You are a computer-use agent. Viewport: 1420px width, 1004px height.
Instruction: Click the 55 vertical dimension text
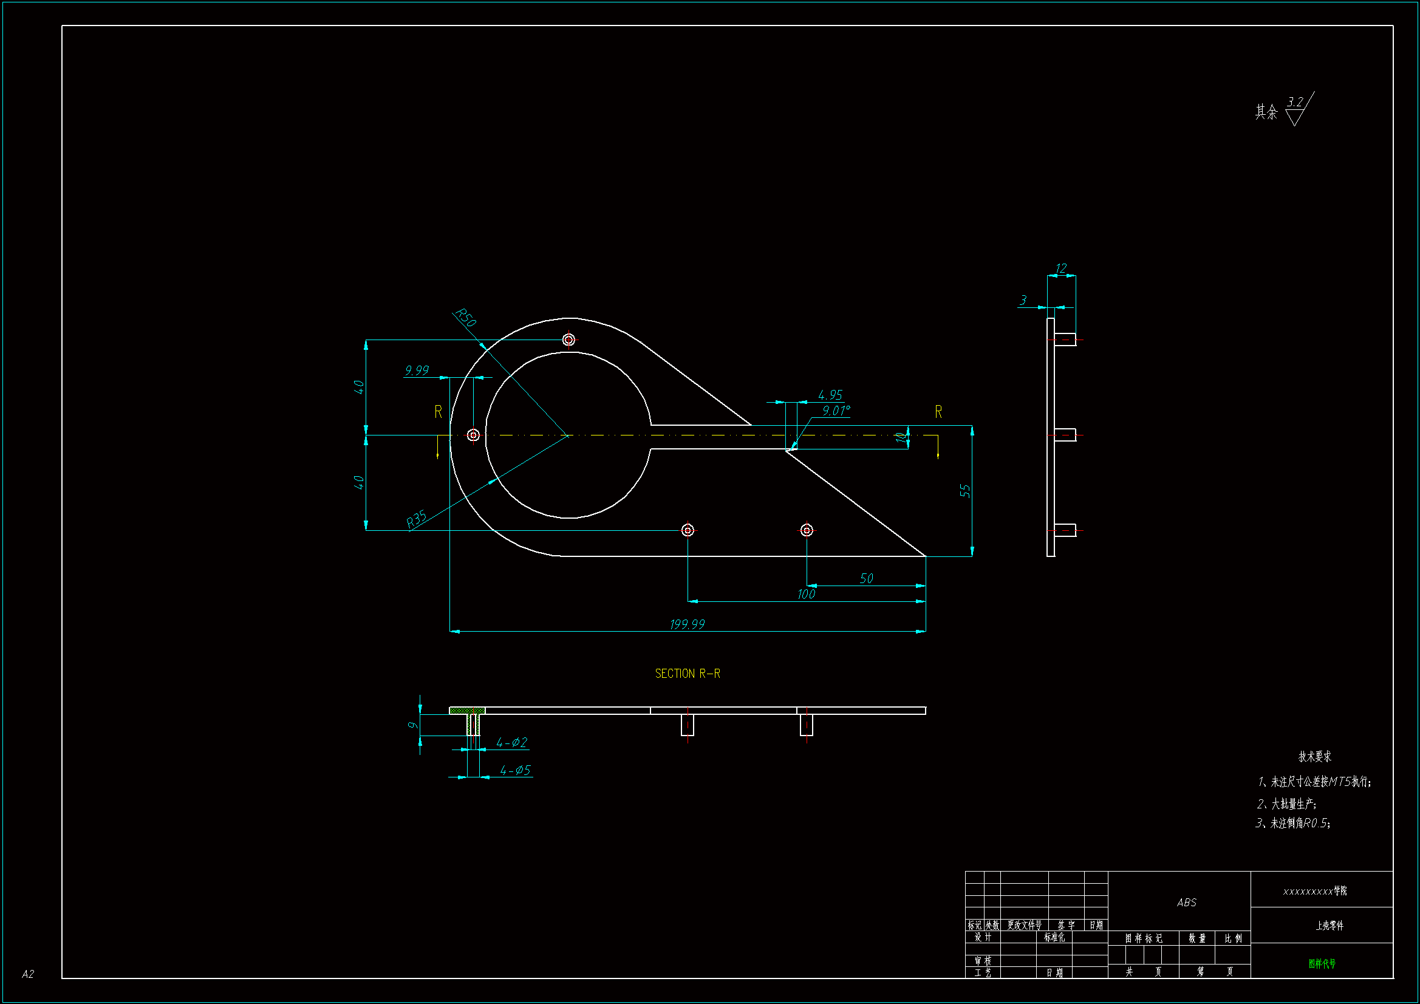pyautogui.click(x=965, y=491)
